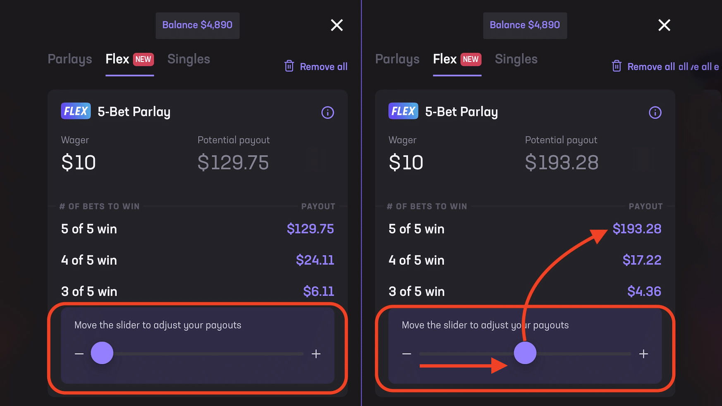Click trash icon in the right panel
The height and width of the screenshot is (406, 722).
click(x=617, y=66)
